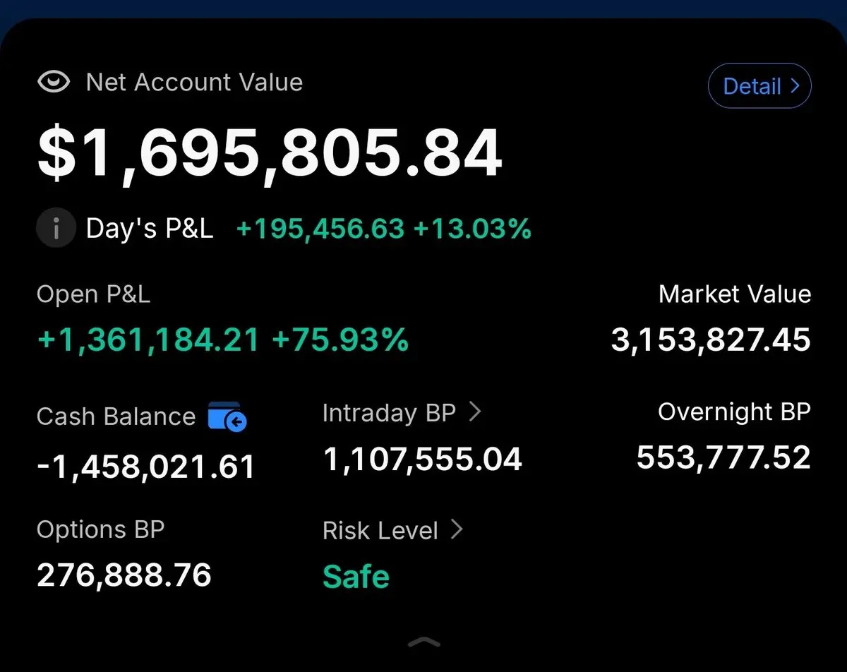The height and width of the screenshot is (672, 847).
Task: Click the info icon beside Day's P&L
Action: point(56,229)
